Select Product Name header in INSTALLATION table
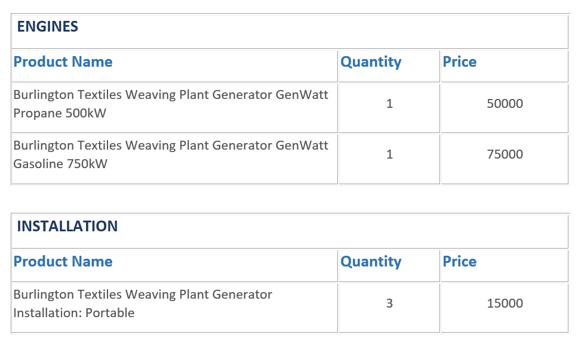The width and height of the screenshot is (578, 344). click(x=63, y=262)
